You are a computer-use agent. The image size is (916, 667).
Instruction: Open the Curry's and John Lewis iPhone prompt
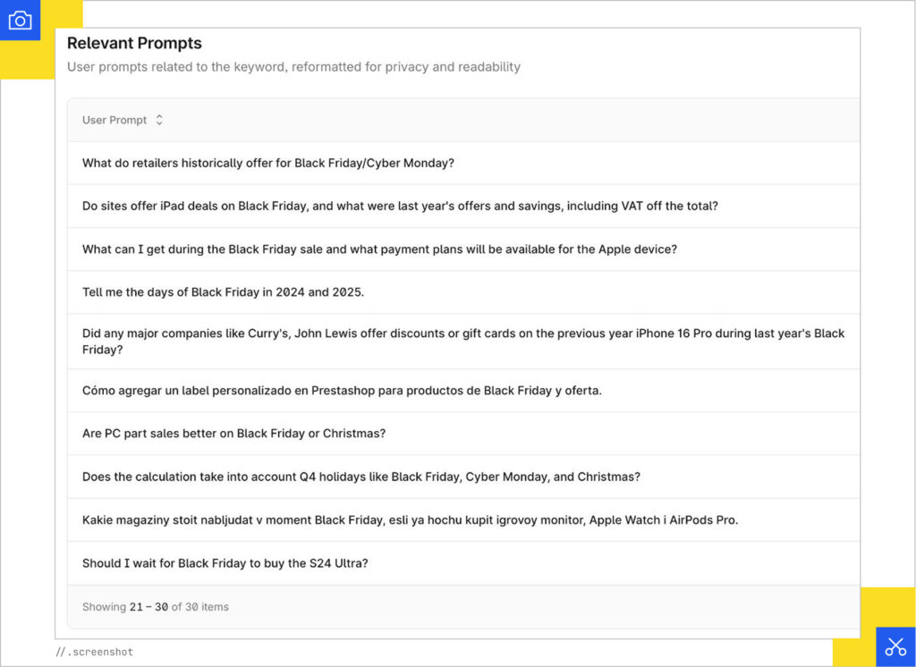coord(463,341)
